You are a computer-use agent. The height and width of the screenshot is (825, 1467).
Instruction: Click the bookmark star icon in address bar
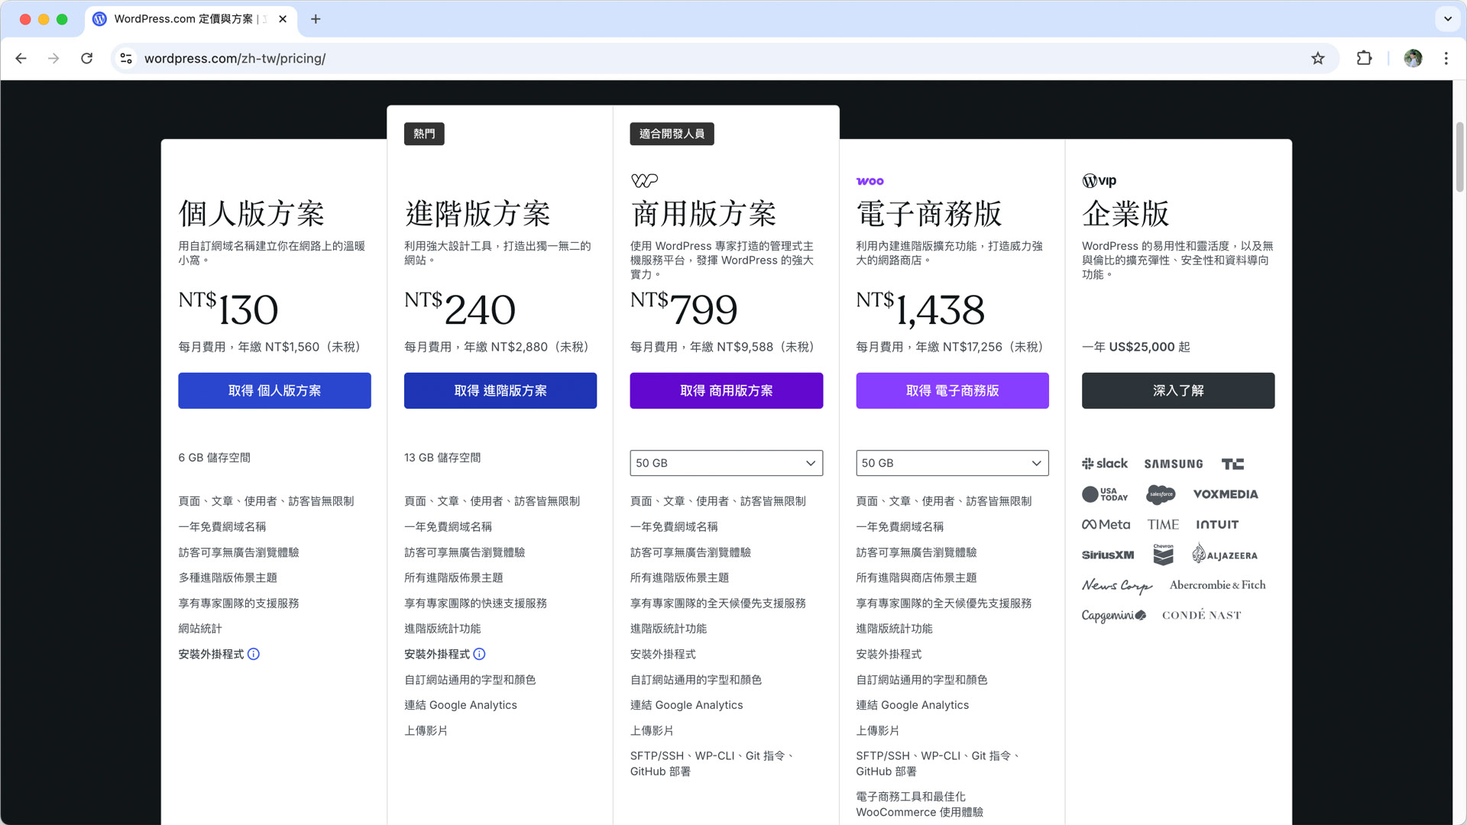(x=1318, y=58)
